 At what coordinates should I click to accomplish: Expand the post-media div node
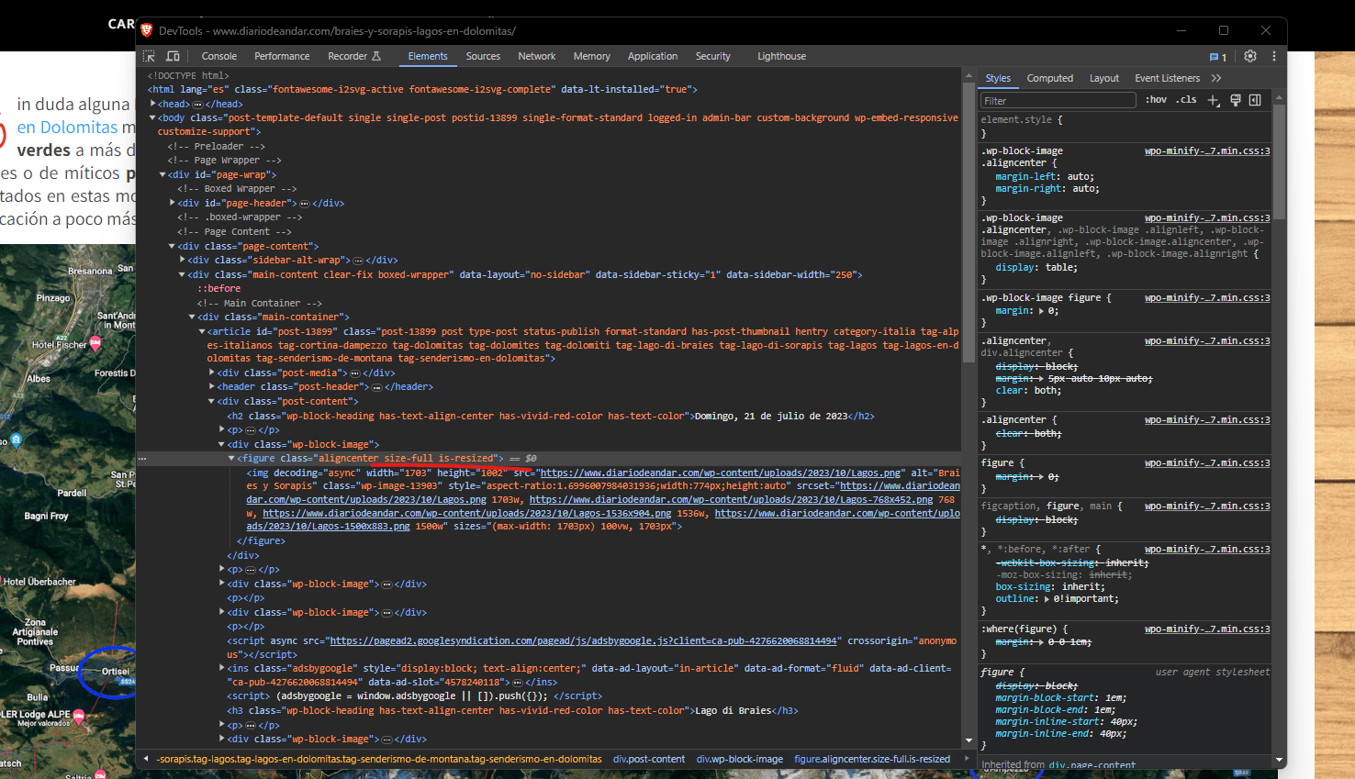tap(212, 373)
